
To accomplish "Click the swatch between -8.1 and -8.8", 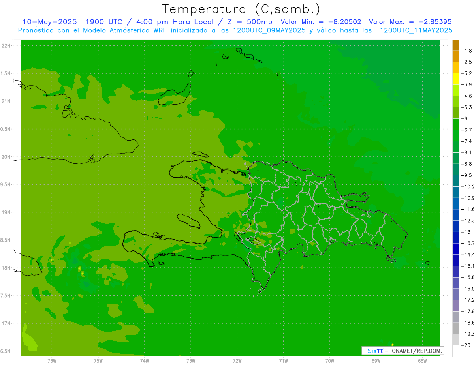I will [x=455, y=158].
